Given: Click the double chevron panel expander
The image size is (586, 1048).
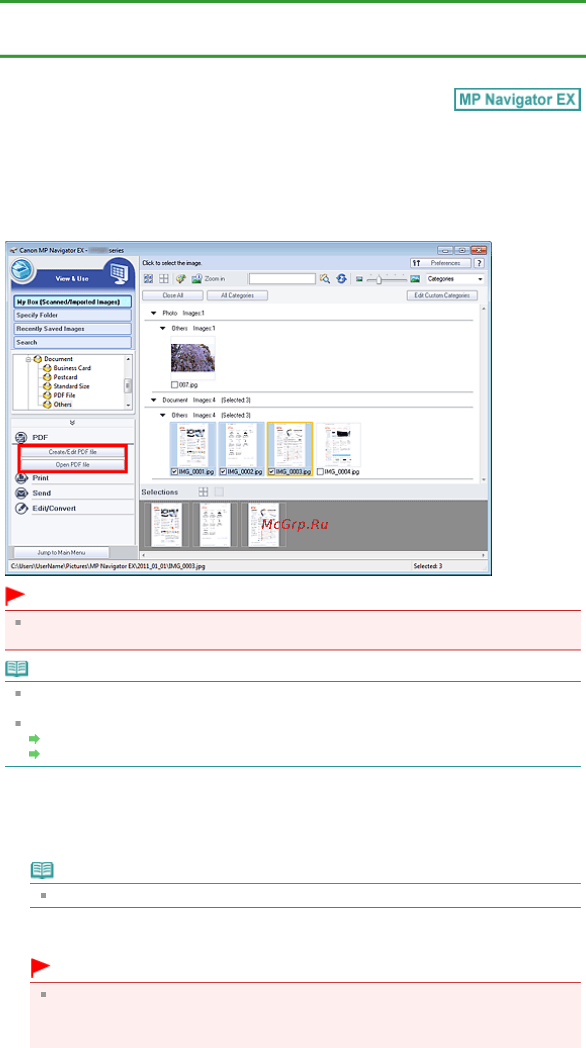Looking at the screenshot, I should (72, 423).
